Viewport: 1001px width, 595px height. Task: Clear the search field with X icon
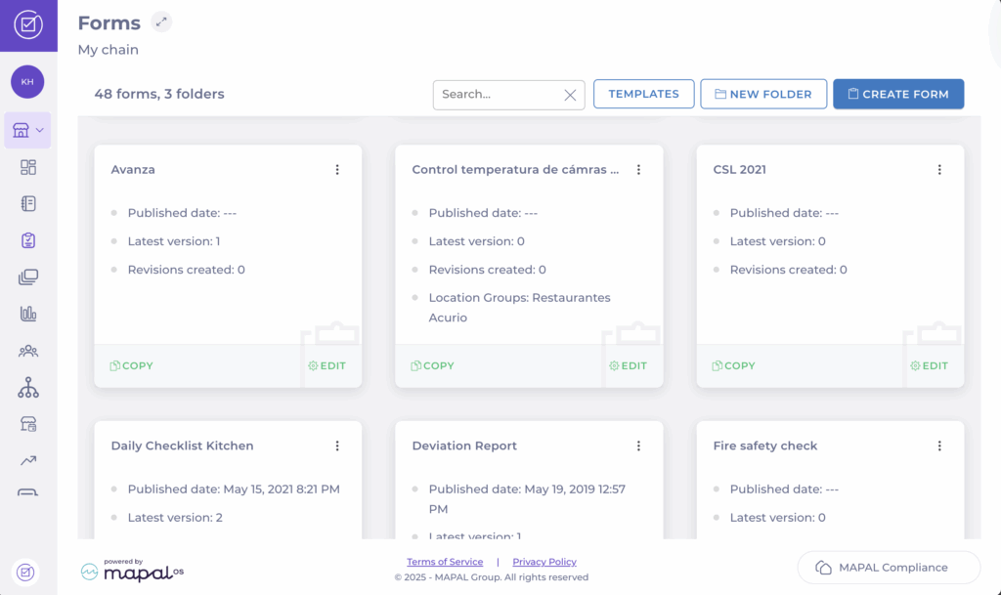coord(571,95)
